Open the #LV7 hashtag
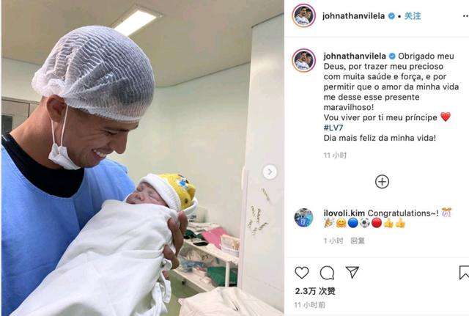Screen dimensions: 469x316 click(x=333, y=128)
